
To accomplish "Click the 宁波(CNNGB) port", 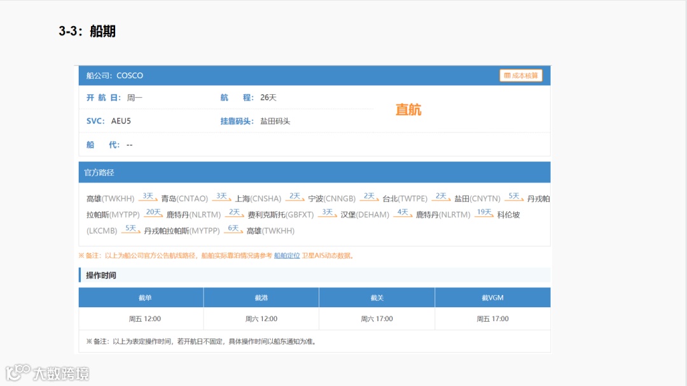I will point(331,198).
